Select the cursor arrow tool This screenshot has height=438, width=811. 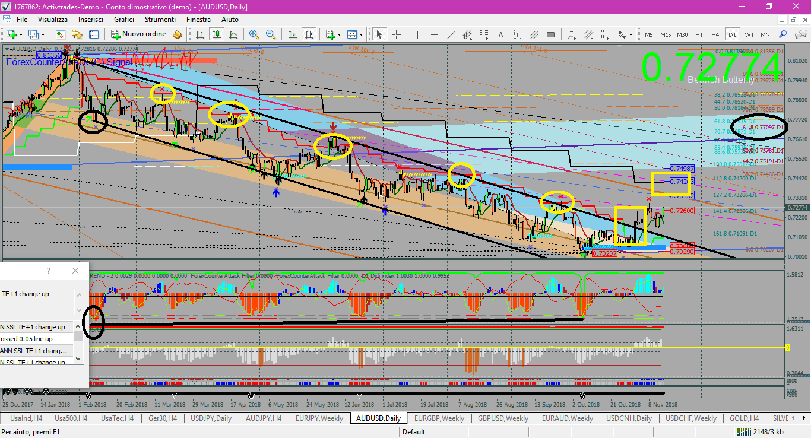pyautogui.click(x=379, y=34)
